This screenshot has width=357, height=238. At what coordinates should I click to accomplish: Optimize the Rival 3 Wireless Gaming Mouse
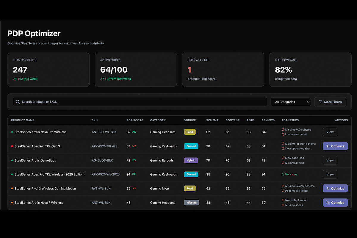[x=335, y=188]
